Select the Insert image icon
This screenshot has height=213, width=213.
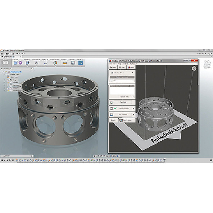(x=73, y=63)
